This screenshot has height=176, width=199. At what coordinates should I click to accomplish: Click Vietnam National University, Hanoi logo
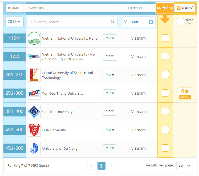(x=34, y=38)
